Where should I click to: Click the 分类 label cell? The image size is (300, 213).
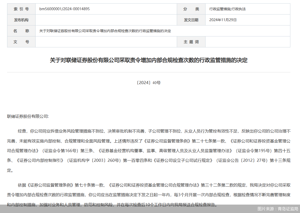pyautogui.click(x=191, y=9)
